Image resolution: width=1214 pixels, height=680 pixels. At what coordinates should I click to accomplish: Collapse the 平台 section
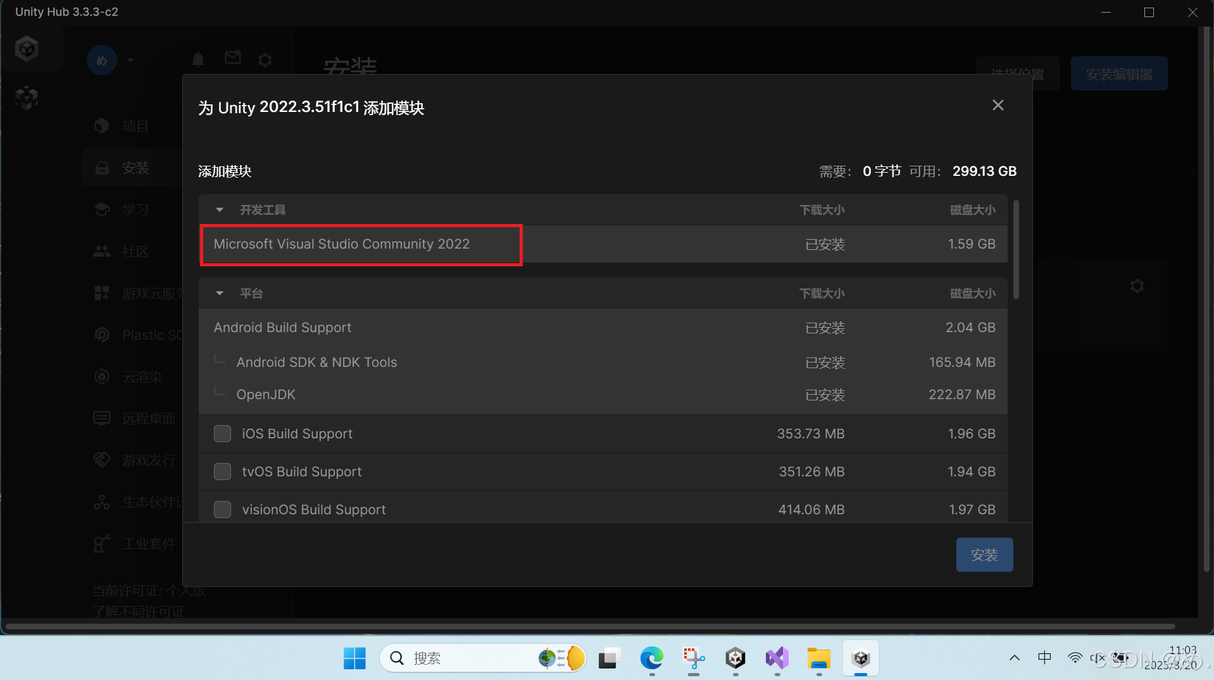[x=220, y=293]
